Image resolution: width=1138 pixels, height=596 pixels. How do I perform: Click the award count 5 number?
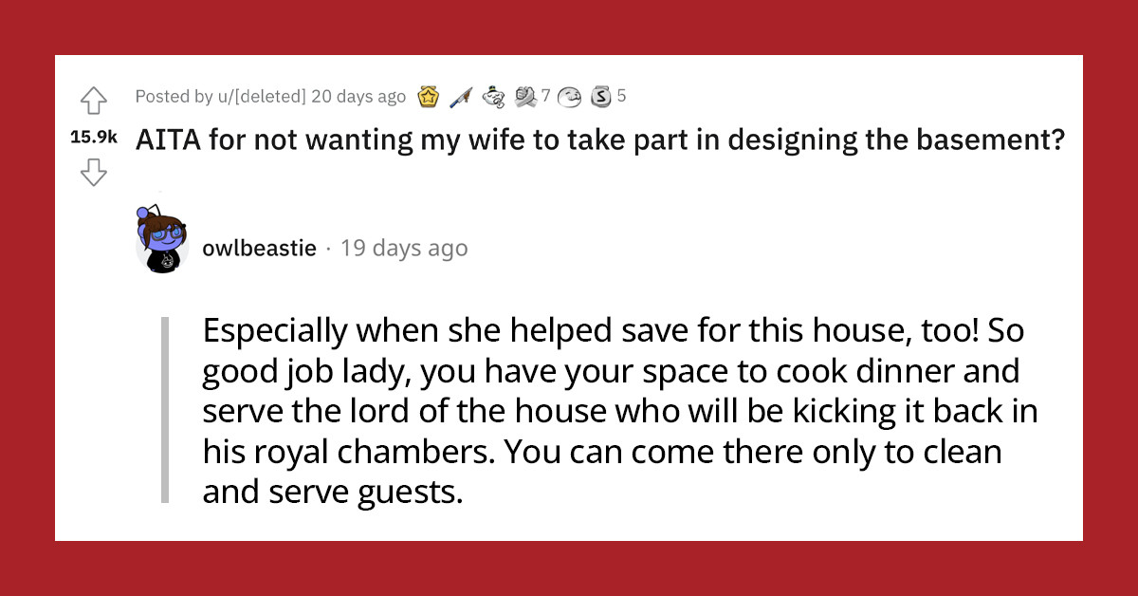click(620, 96)
